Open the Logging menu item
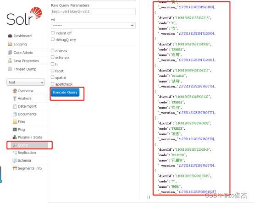Image resolution: width=254 pixels, height=203 pixels. 20,44
